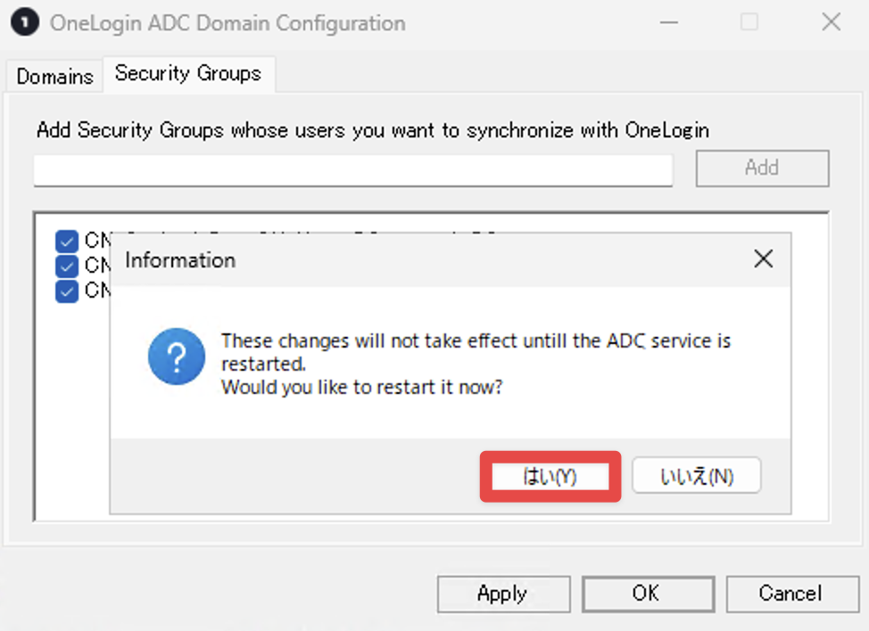The height and width of the screenshot is (631, 869).
Task: Close the Information dialog with X
Action: click(x=763, y=258)
